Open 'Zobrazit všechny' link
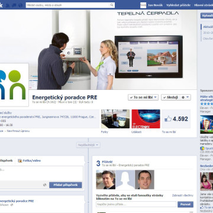 183,195
